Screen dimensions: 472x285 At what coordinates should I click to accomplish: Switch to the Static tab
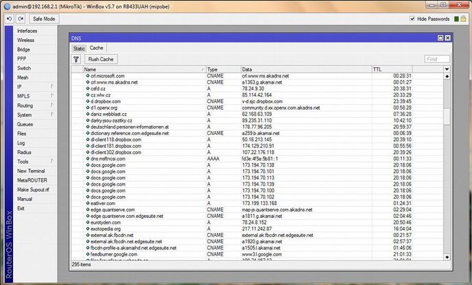[79, 49]
